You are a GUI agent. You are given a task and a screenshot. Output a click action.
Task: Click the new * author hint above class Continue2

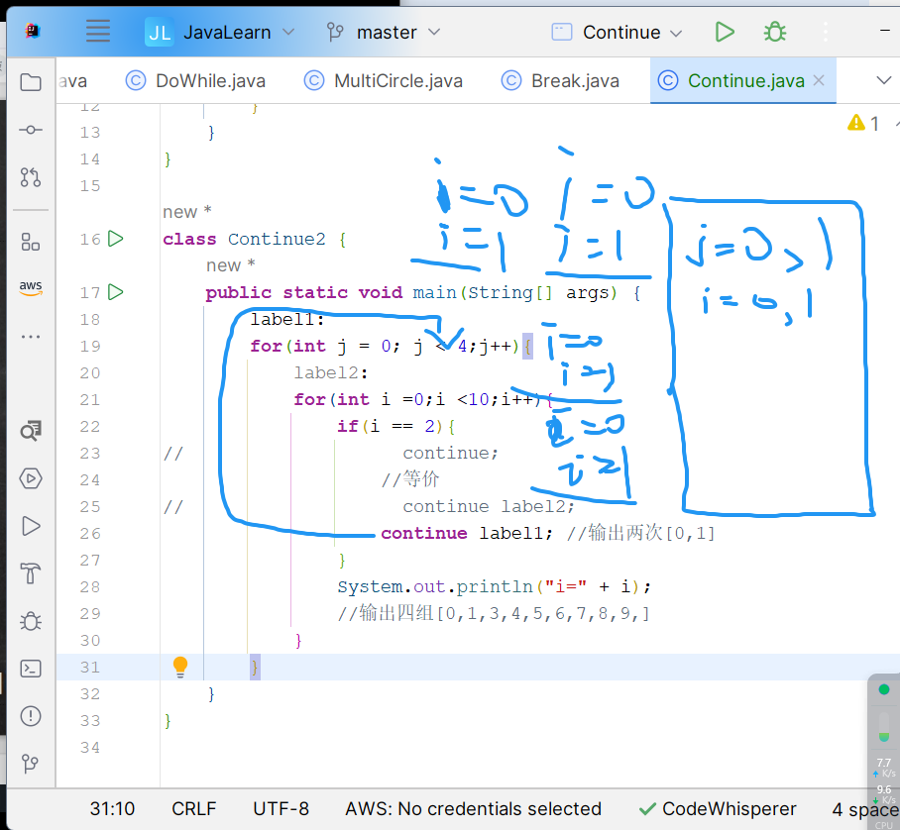pos(187,212)
